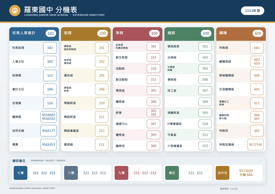Select the 輔導 section header
The width and height of the screenshot is (275, 194).
coord(241,34)
